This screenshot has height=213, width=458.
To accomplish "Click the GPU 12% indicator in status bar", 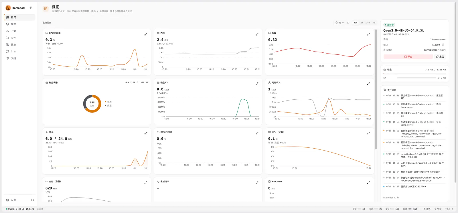I will click(x=392, y=209).
